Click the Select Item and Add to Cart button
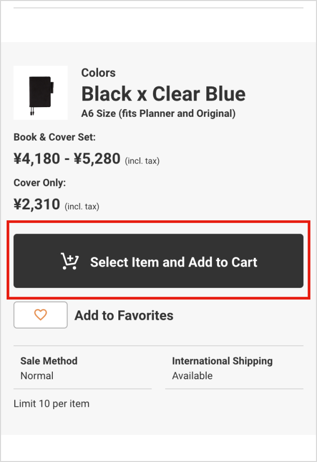The image size is (317, 462). (158, 261)
